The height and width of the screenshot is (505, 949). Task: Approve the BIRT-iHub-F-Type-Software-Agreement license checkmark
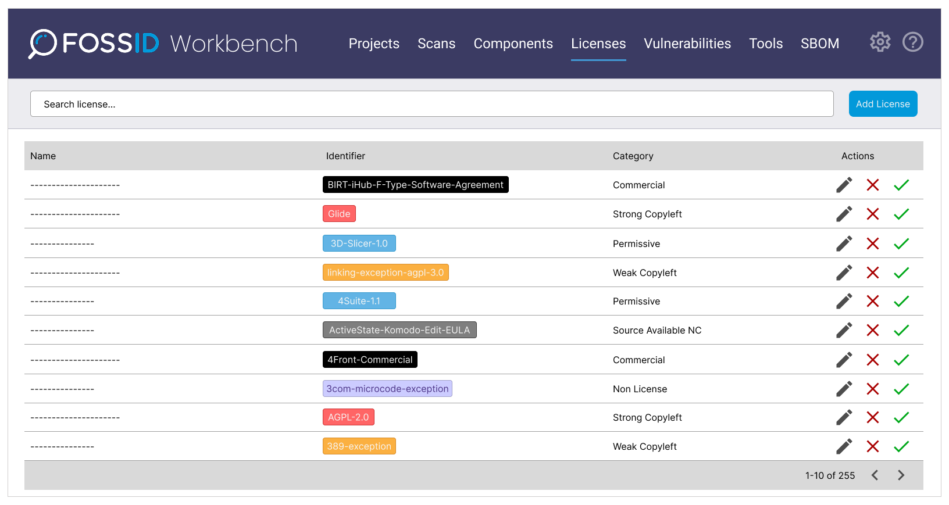coord(901,185)
